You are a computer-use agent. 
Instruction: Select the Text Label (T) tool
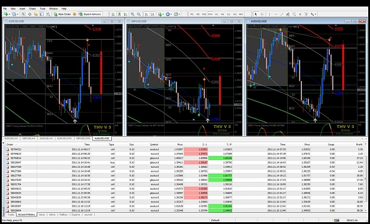306,14
